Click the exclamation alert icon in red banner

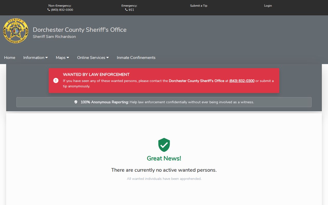pos(56,80)
